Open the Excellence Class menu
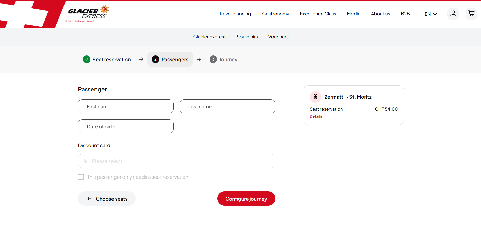Image resolution: width=481 pixels, height=238 pixels. (x=318, y=14)
